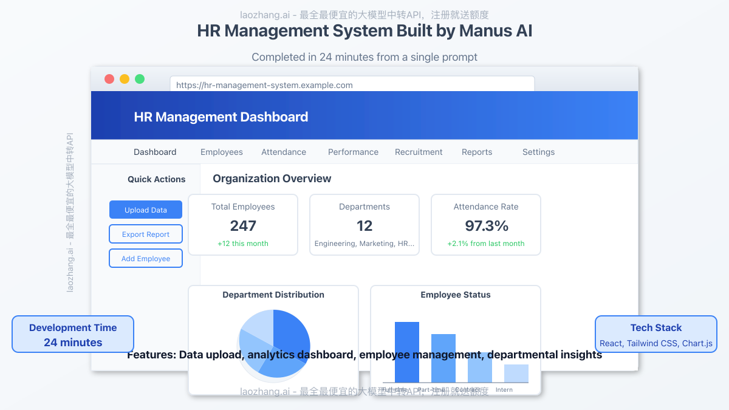Open the Settings tab
This screenshot has width=729, height=410.
click(538, 152)
